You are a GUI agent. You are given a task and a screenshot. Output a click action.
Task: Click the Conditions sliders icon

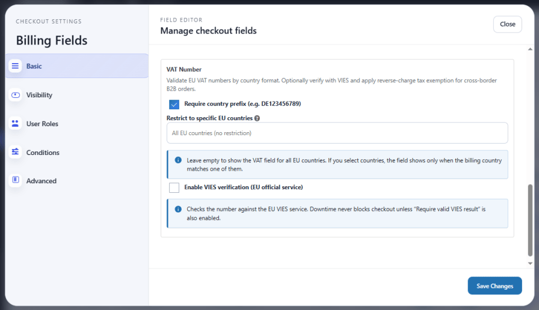[x=15, y=152]
